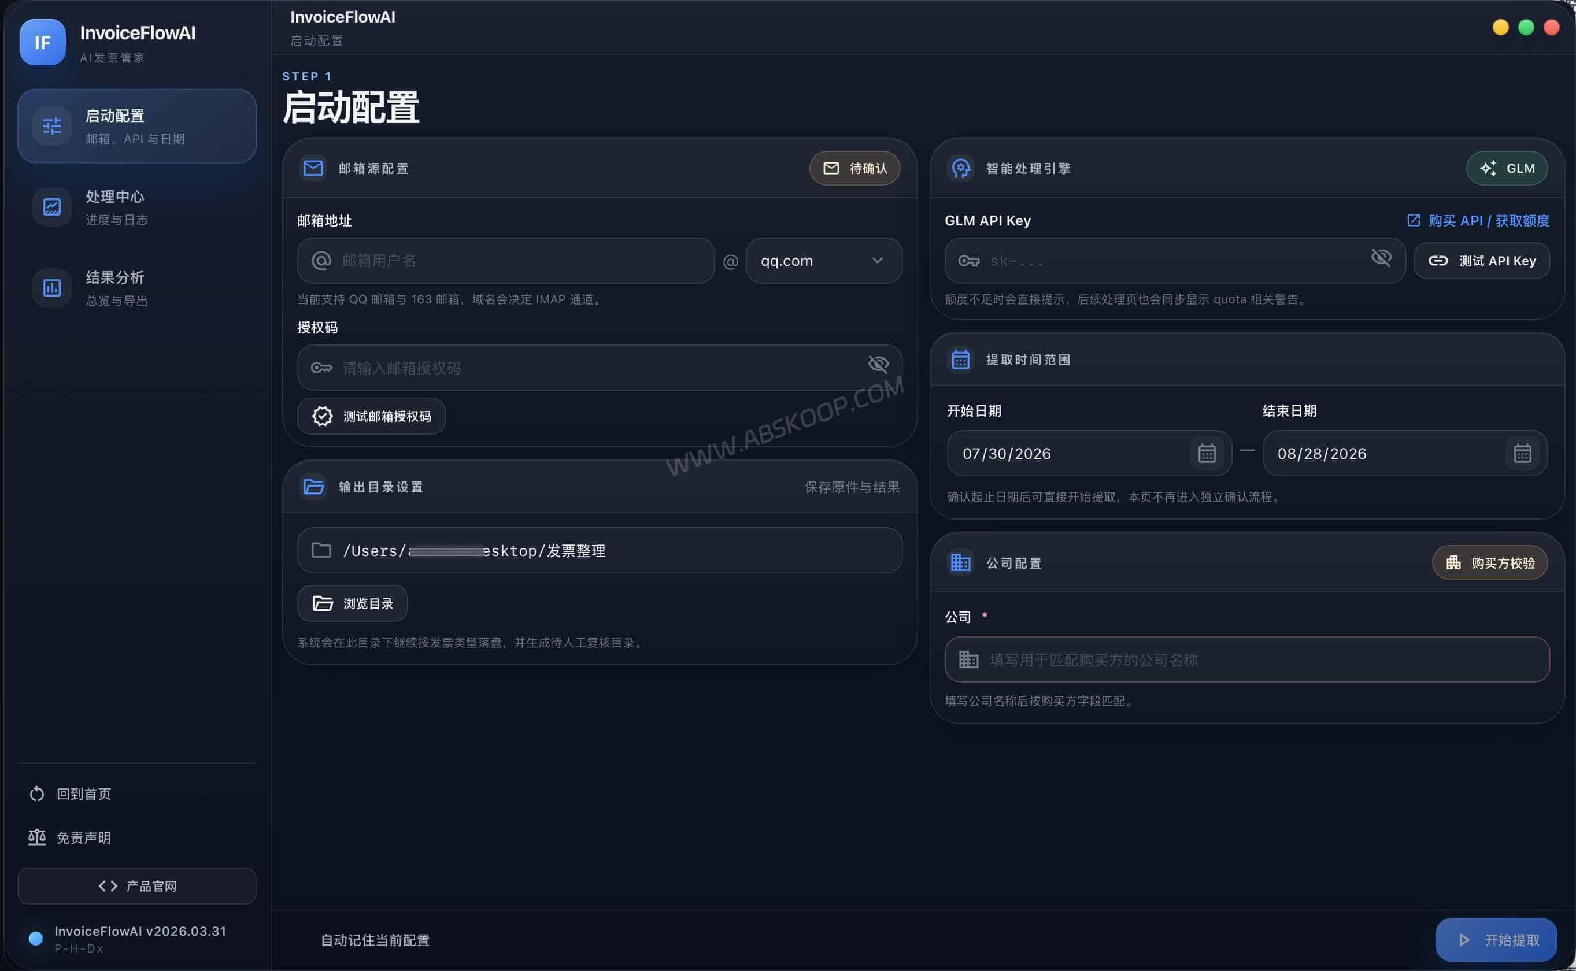Click the 测试 API Key button
Screen dimensions: 1576x971
point(1482,261)
